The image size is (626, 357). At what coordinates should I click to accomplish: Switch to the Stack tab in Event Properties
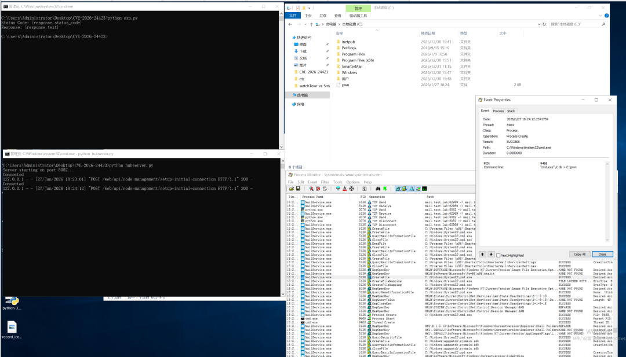(511, 111)
